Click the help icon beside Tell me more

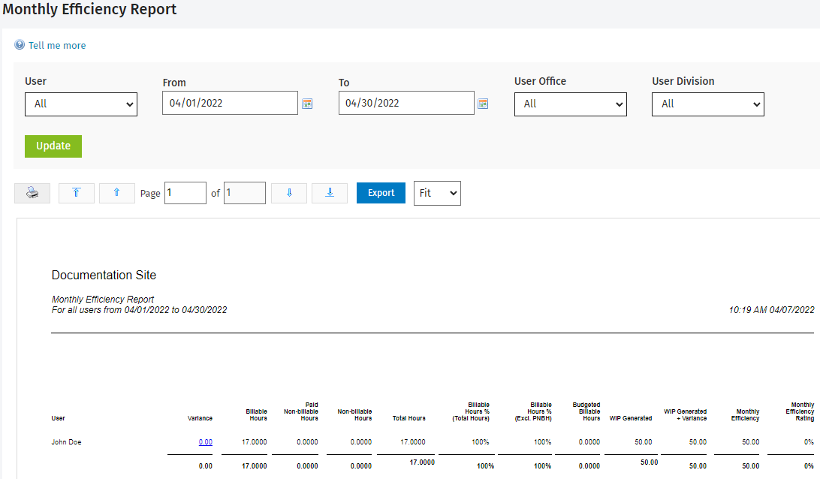pyautogui.click(x=18, y=45)
